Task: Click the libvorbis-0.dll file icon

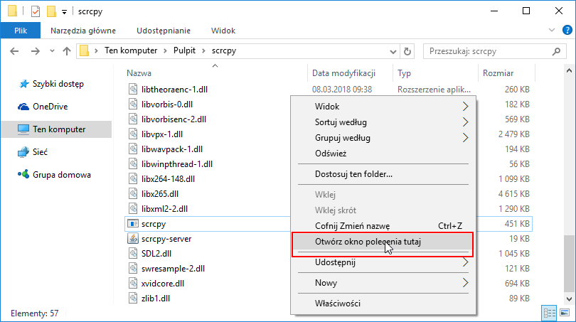Action: tap(132, 104)
